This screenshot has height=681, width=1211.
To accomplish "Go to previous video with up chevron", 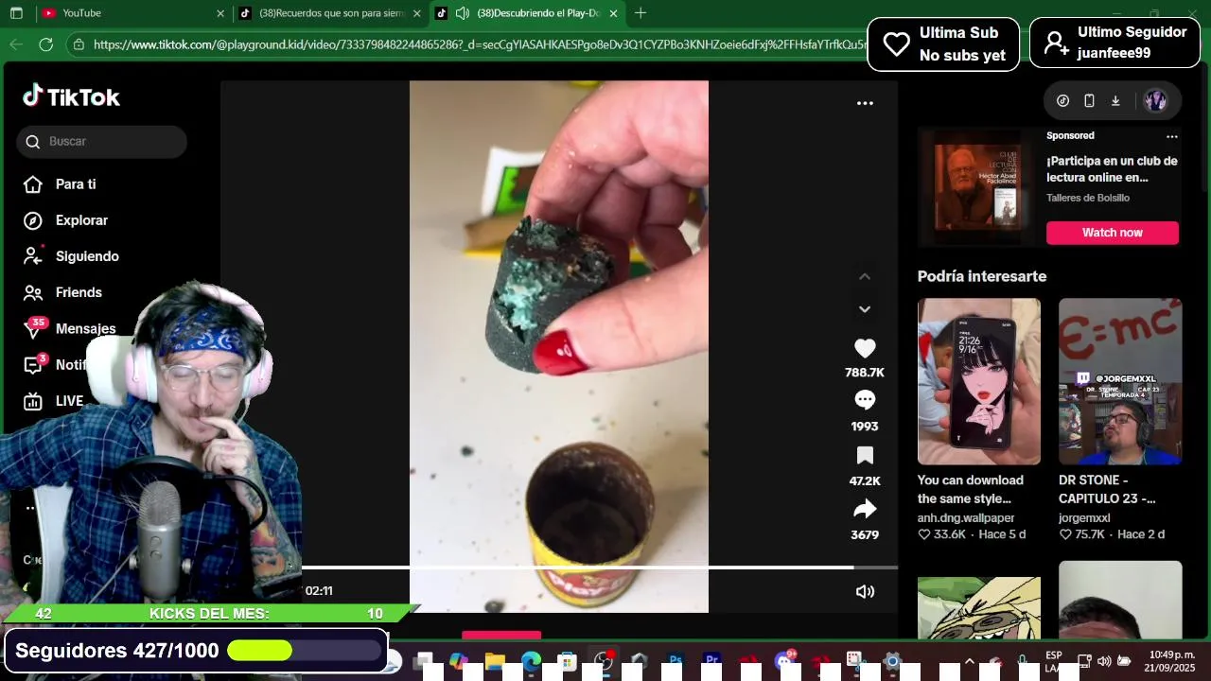I will (865, 277).
